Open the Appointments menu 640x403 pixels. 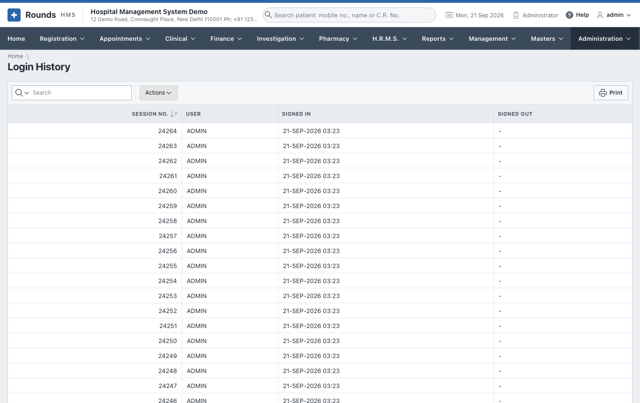(x=125, y=38)
